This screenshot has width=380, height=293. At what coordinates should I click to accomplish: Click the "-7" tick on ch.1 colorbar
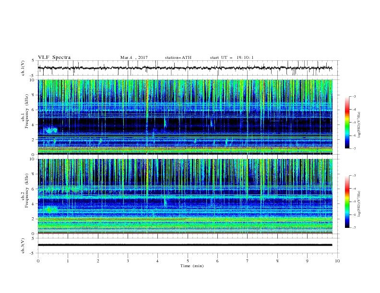pos(354,148)
